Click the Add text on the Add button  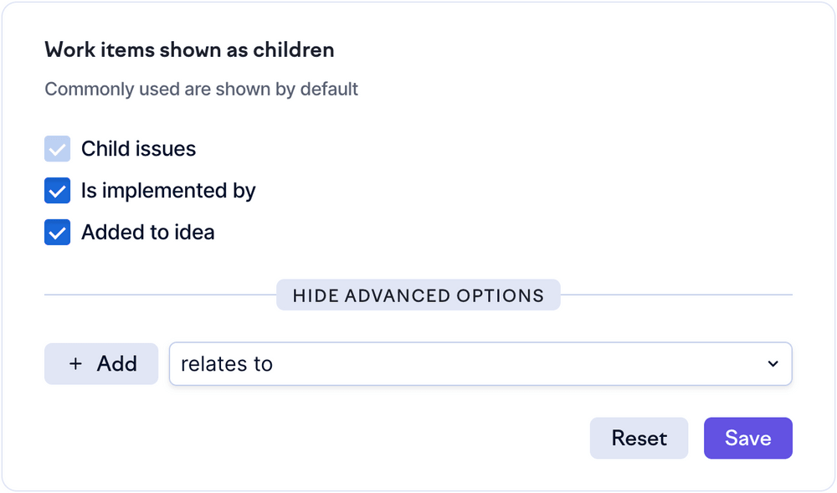pos(117,364)
